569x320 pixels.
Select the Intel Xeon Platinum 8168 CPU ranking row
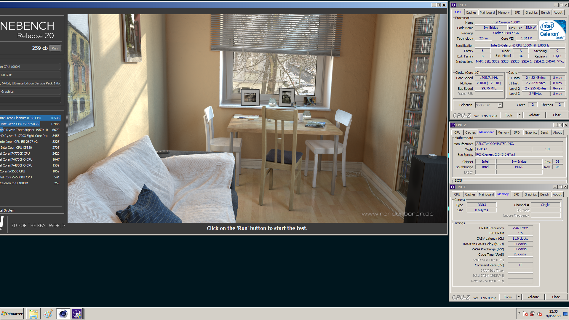click(30, 118)
